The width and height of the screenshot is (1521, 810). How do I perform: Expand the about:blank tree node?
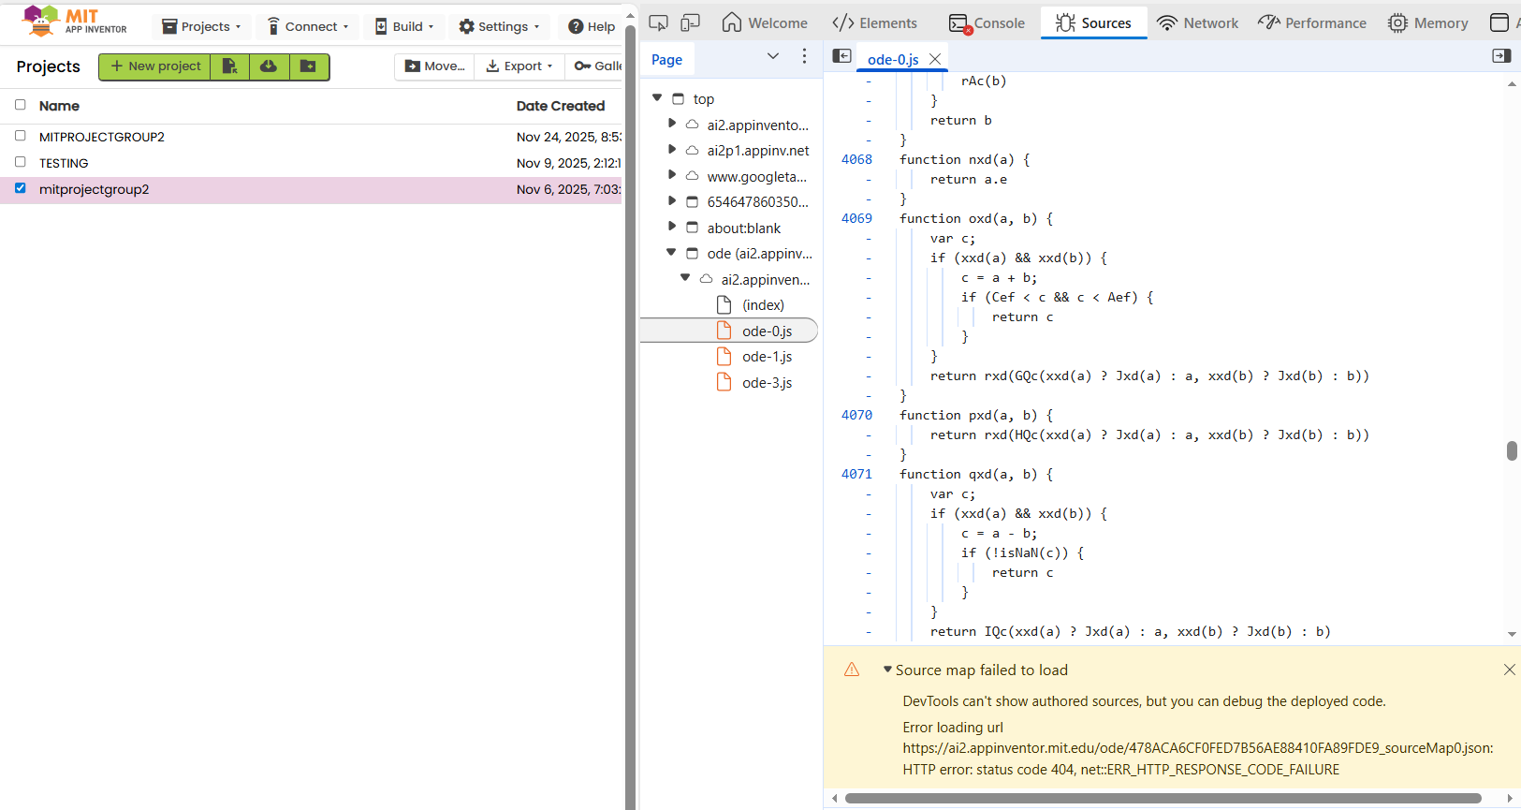coord(672,227)
